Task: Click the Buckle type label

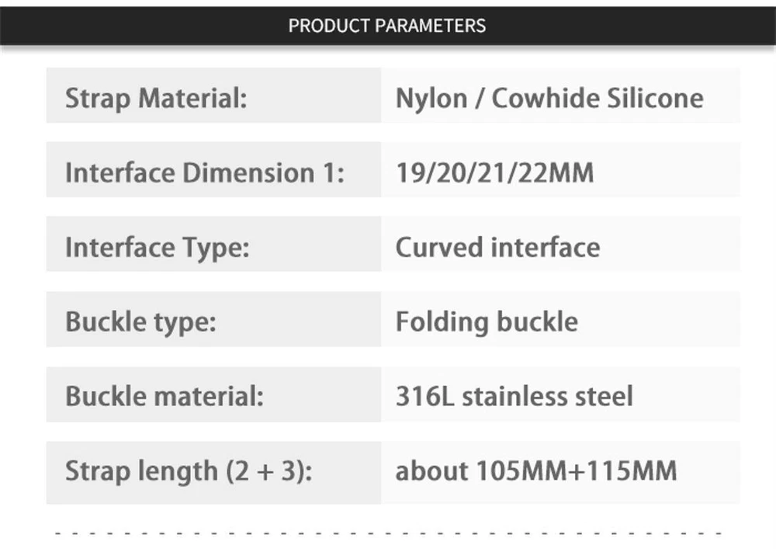Action: click(140, 321)
